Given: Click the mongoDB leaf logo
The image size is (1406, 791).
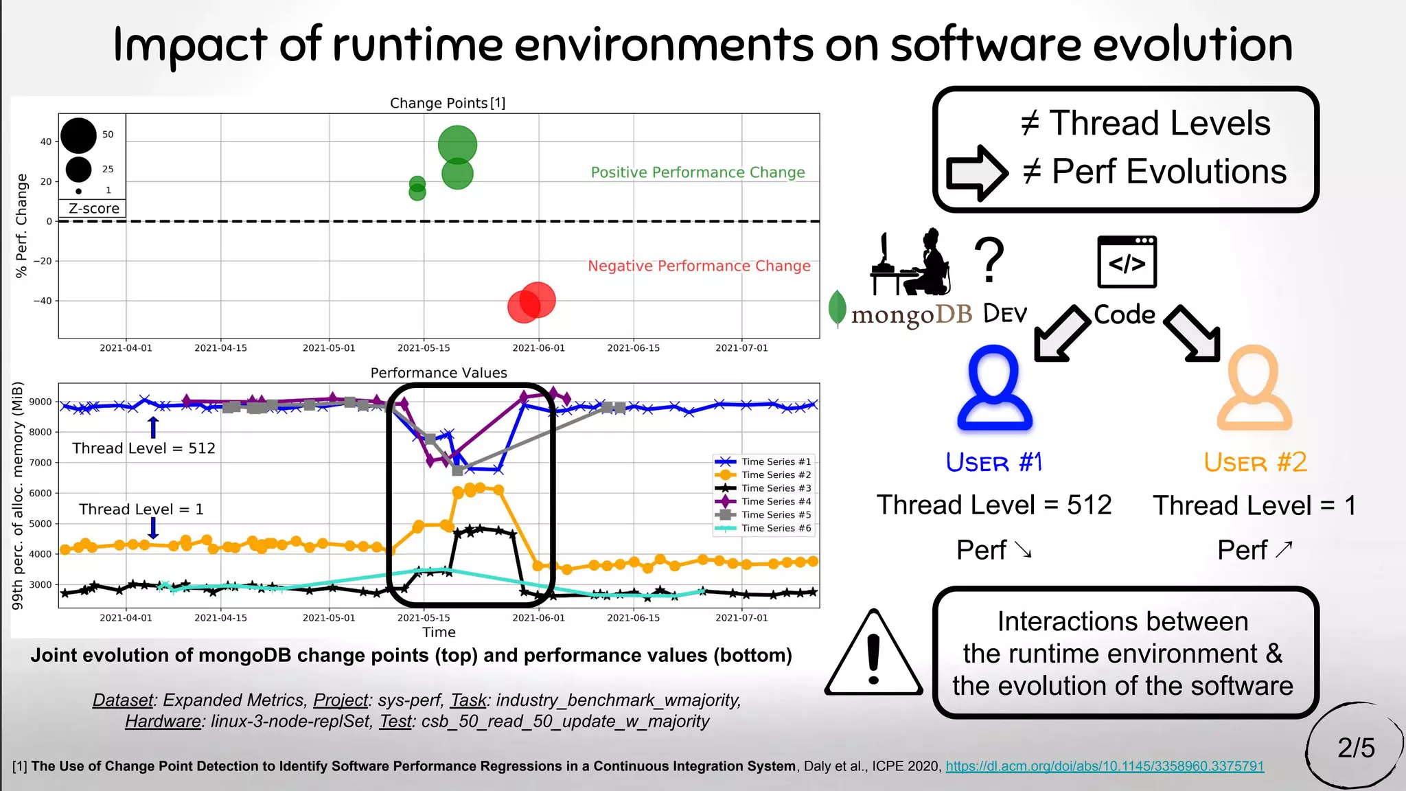Looking at the screenshot, I should (x=837, y=308).
